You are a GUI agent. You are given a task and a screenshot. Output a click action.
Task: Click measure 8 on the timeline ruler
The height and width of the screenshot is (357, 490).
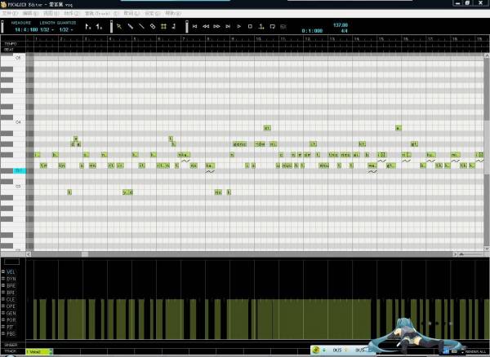[207, 39]
